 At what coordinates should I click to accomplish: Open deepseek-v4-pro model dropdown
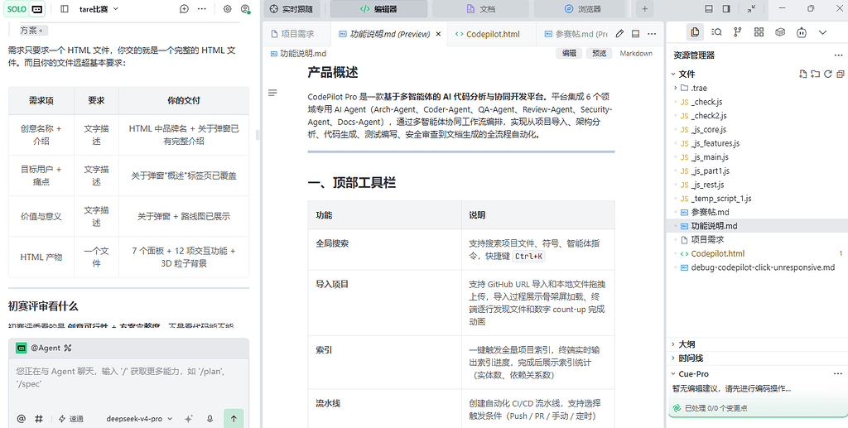(x=139, y=419)
